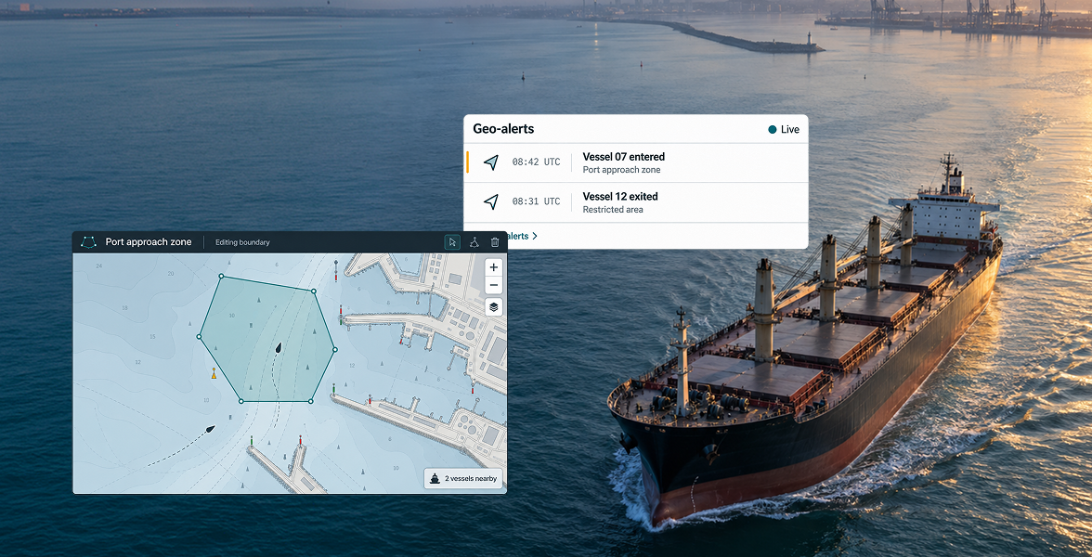
Task: Click the Restricted area subtitle
Action: click(x=613, y=210)
